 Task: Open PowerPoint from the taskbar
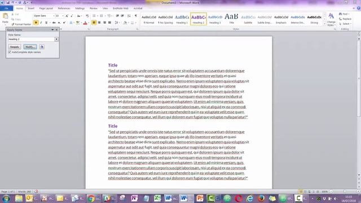(x=200, y=198)
